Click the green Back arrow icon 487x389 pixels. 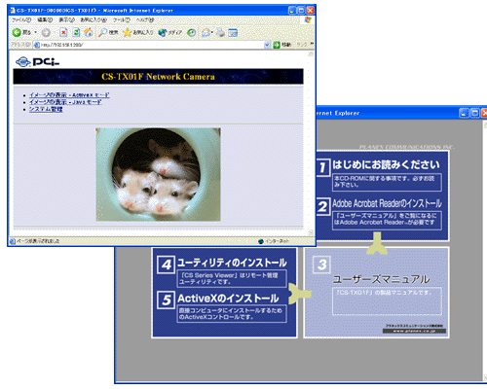17,32
